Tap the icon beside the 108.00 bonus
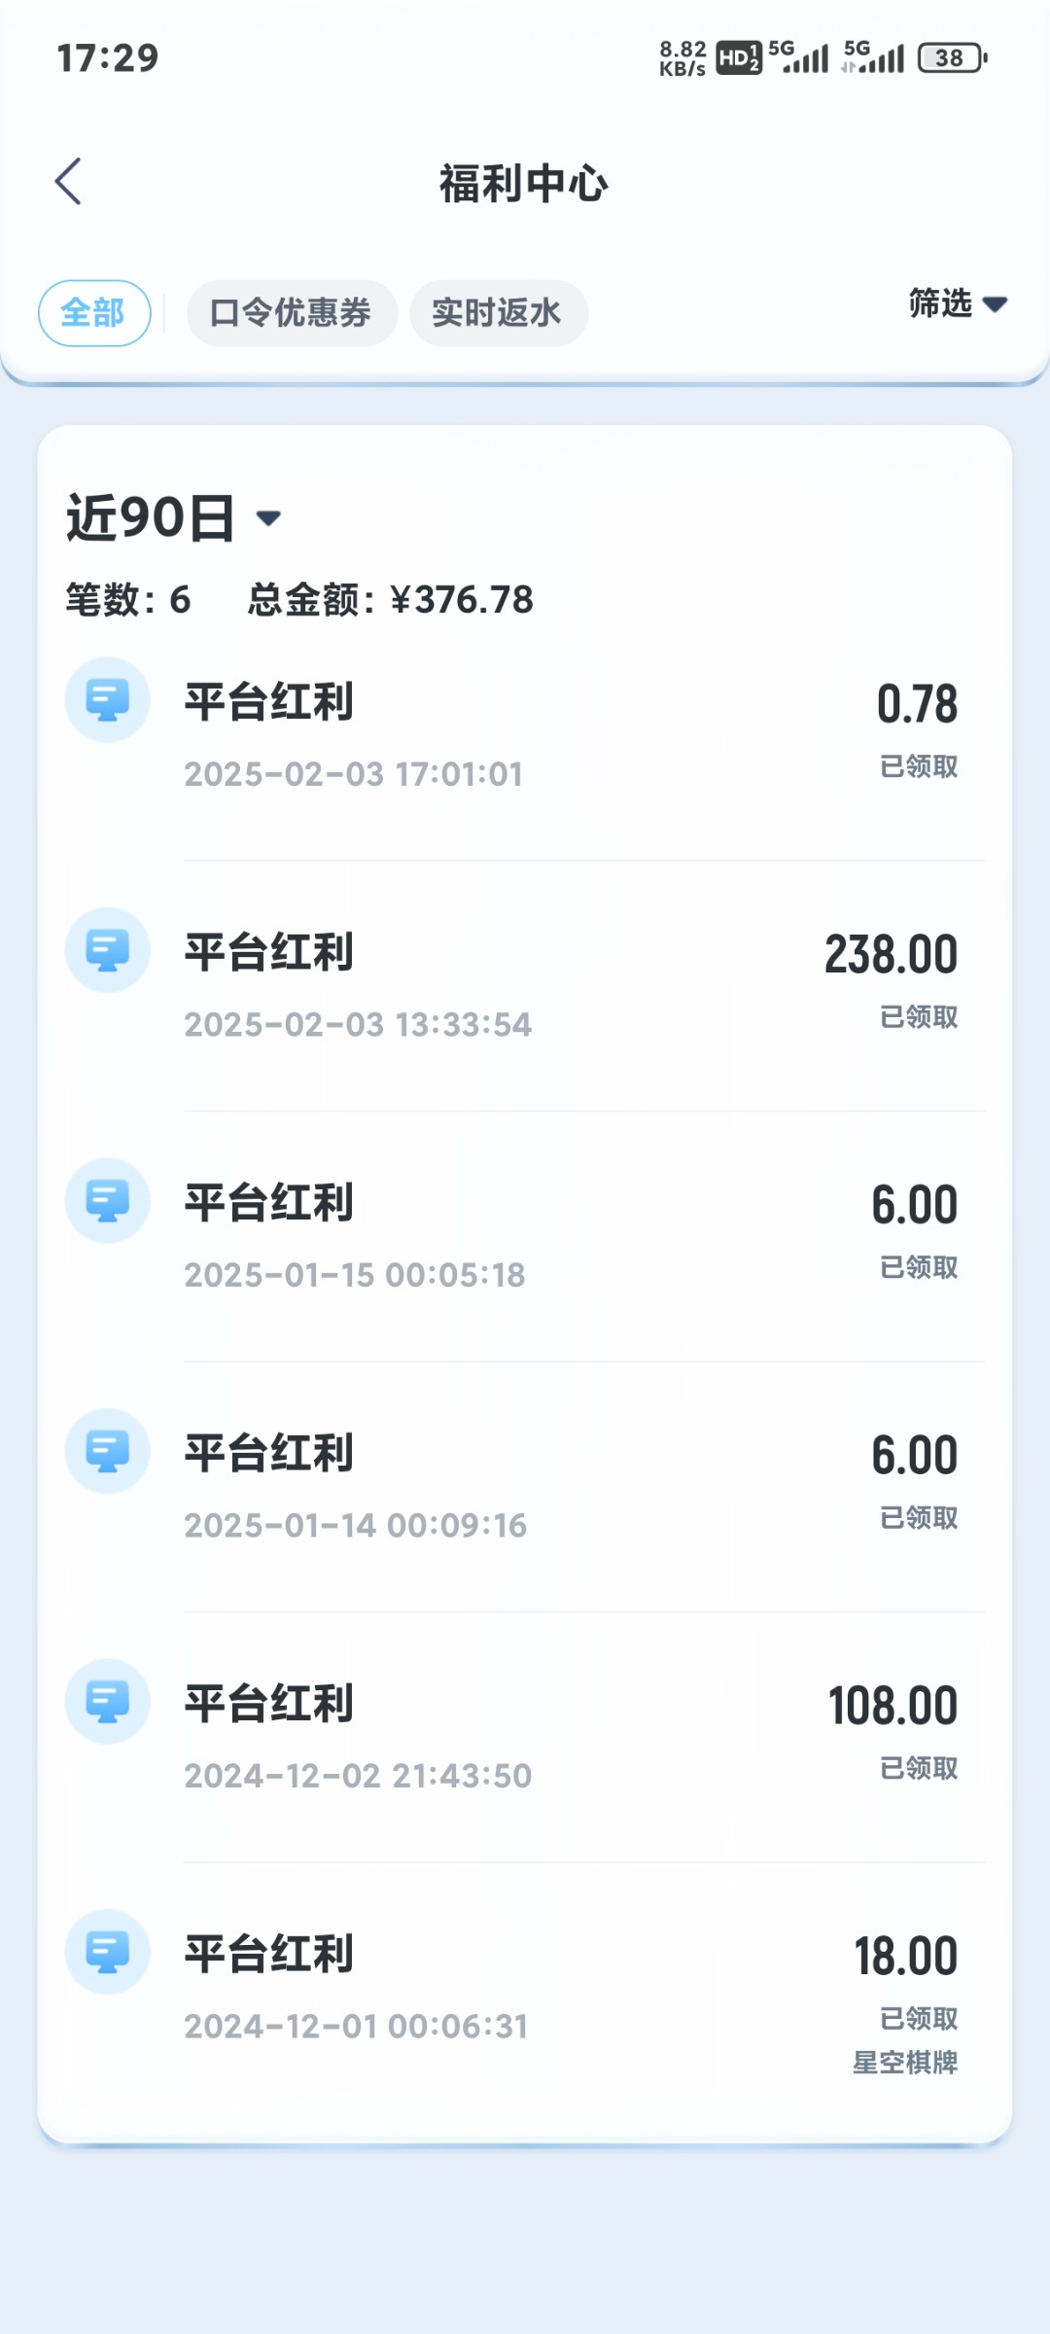The height and width of the screenshot is (2334, 1050). 107,1702
